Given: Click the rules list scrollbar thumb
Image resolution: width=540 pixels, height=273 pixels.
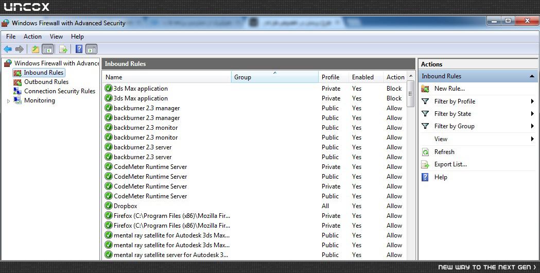Looking at the screenshot, I should pos(410,94).
